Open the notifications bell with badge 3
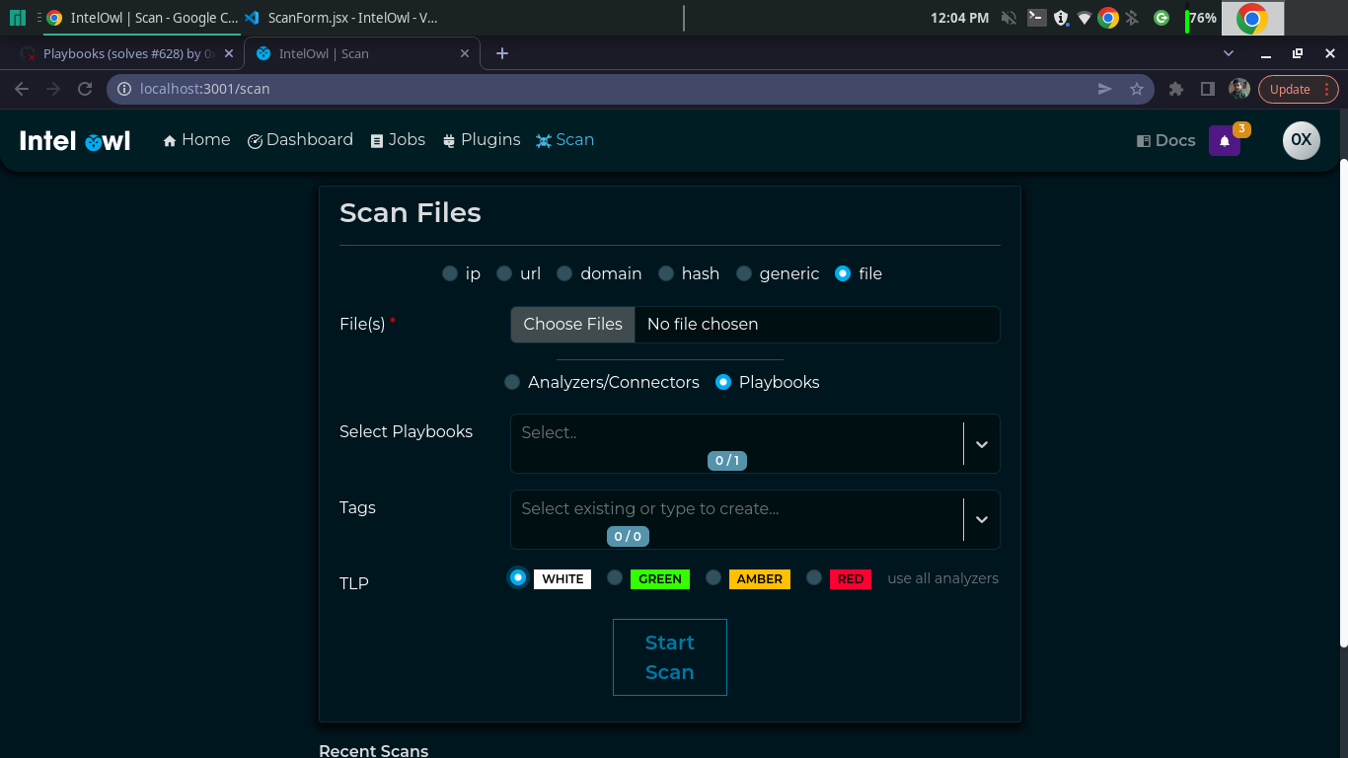The height and width of the screenshot is (758, 1348). click(x=1225, y=141)
